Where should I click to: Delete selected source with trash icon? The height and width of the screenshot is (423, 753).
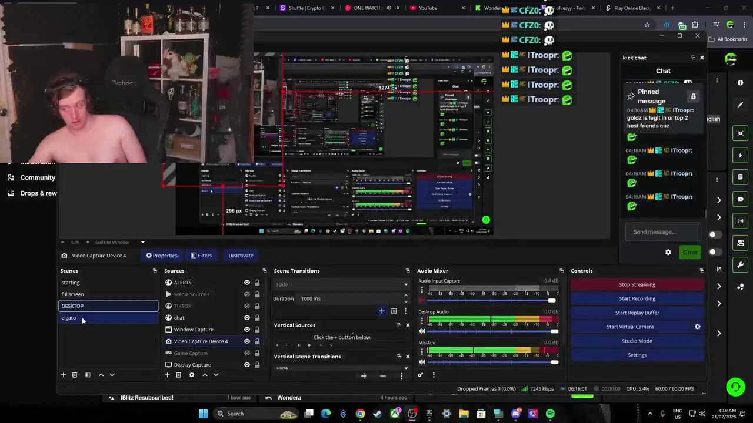tap(178, 375)
